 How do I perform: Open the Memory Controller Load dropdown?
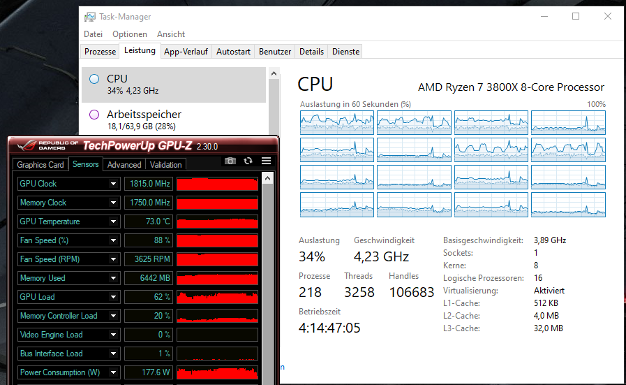pos(113,316)
